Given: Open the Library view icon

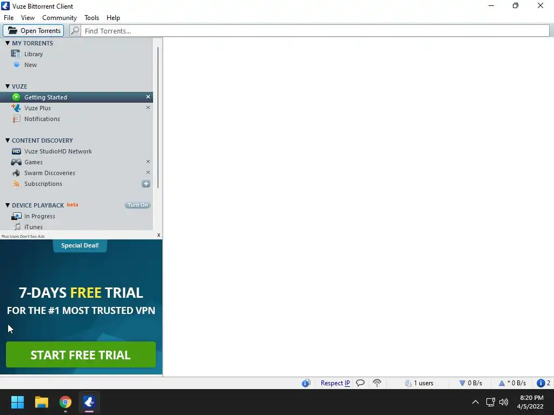Looking at the screenshot, I should (16, 54).
